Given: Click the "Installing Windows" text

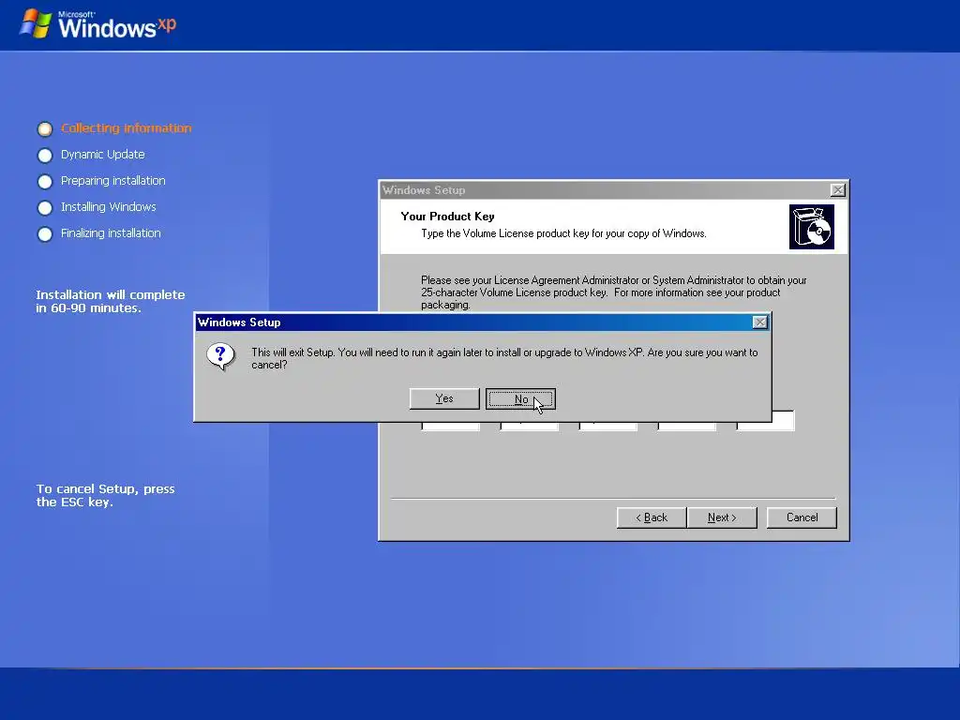Looking at the screenshot, I should click(109, 207).
